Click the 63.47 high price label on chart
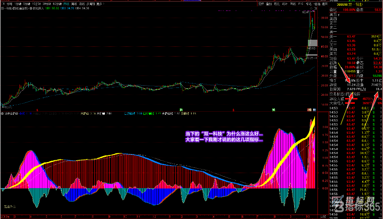 pos(305,12)
